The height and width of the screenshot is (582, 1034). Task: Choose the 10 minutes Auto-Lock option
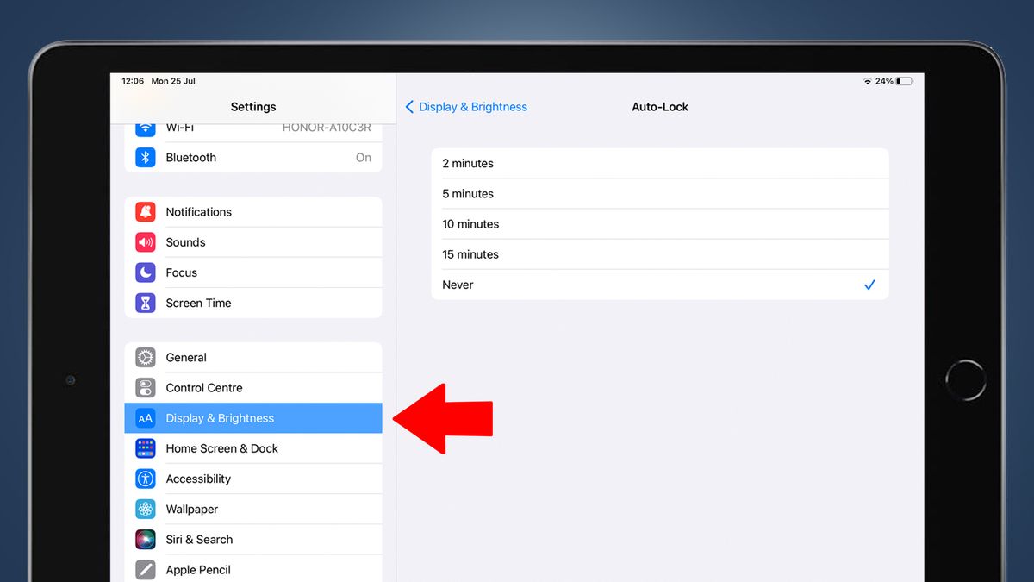click(660, 223)
